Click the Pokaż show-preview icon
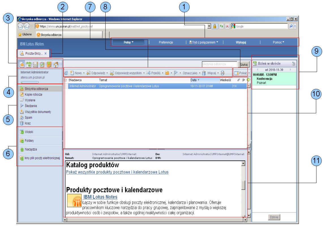The image size is (323, 226). tap(236, 73)
